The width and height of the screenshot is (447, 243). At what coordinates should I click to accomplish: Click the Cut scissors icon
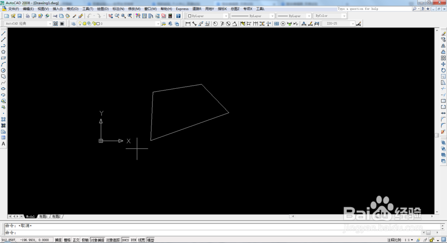coord(55,16)
